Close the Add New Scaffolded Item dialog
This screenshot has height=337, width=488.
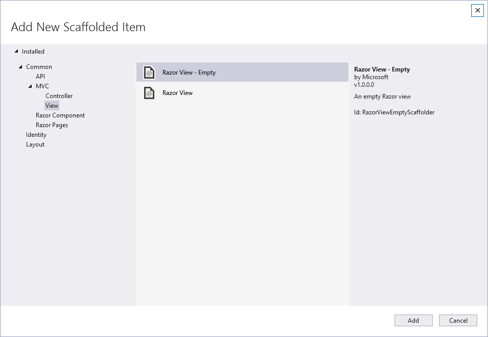[477, 10]
